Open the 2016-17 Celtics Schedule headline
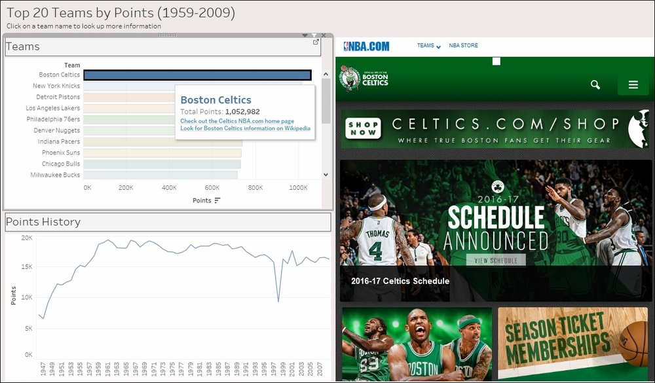655x383 pixels. click(400, 281)
